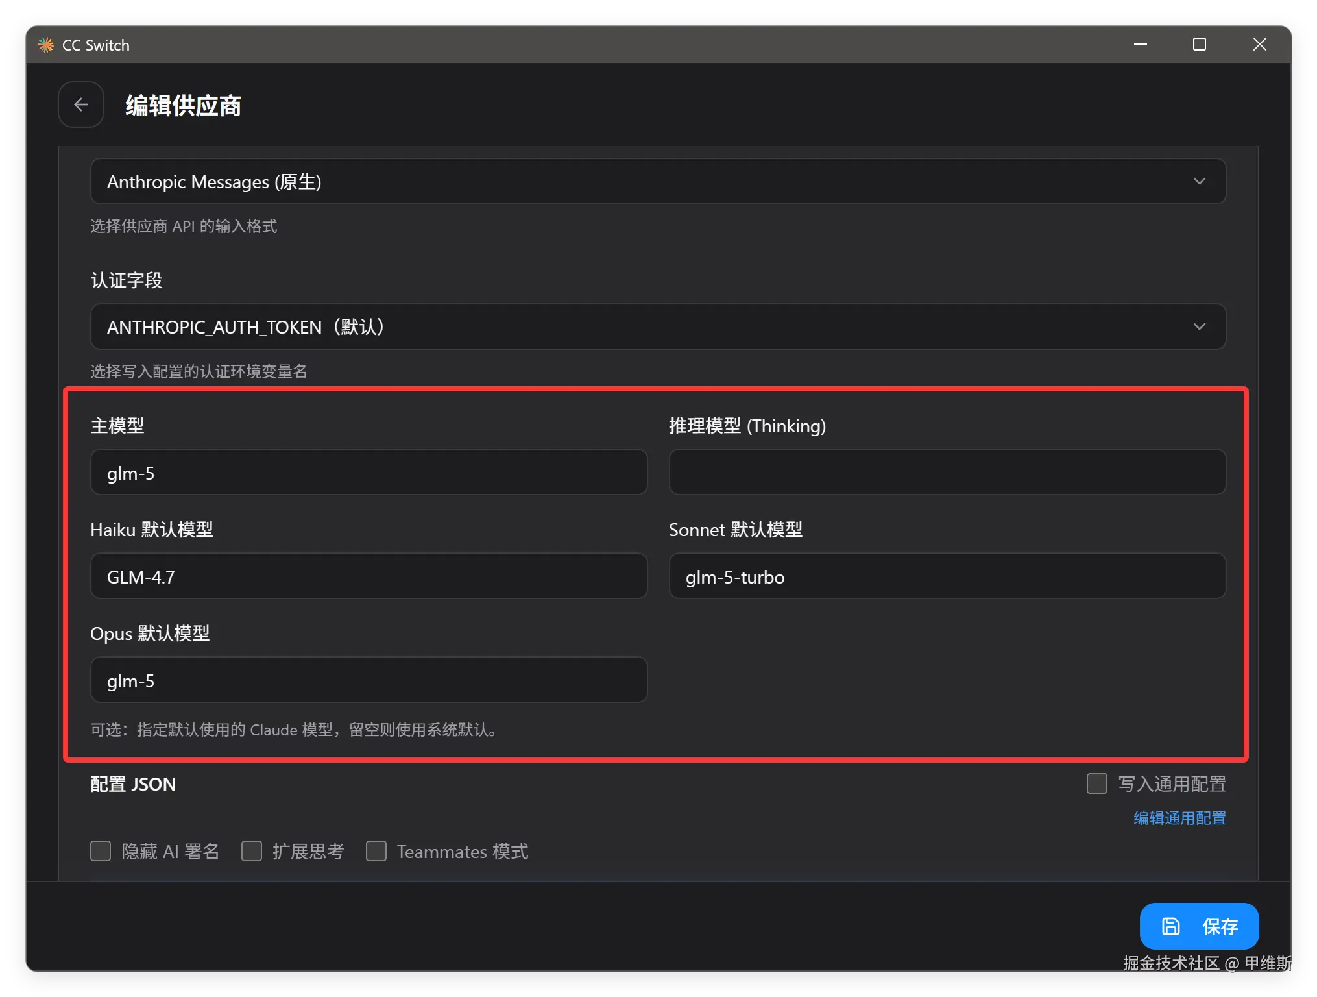Minimize the CC Switch window
The height and width of the screenshot is (997, 1317).
coord(1140,44)
